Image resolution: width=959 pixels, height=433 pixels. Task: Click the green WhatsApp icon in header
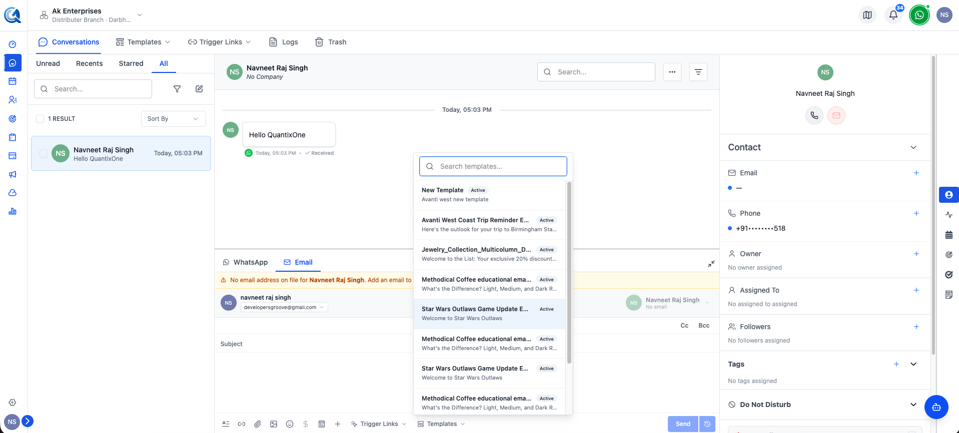[919, 15]
